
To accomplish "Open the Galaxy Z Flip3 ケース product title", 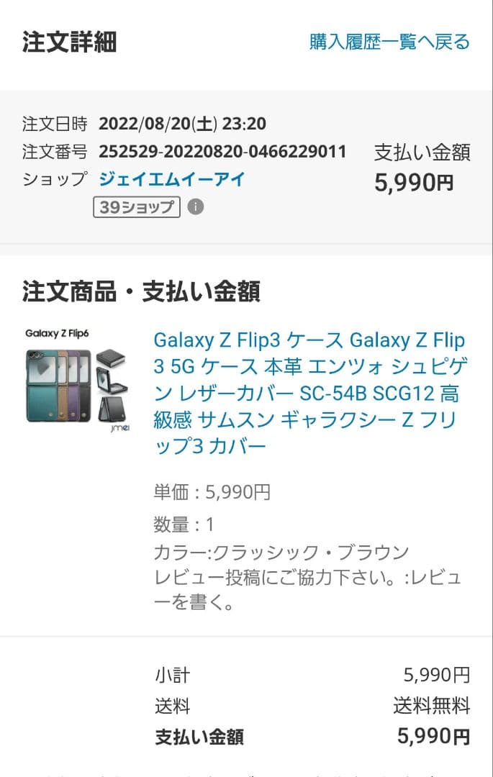I will tap(309, 393).
